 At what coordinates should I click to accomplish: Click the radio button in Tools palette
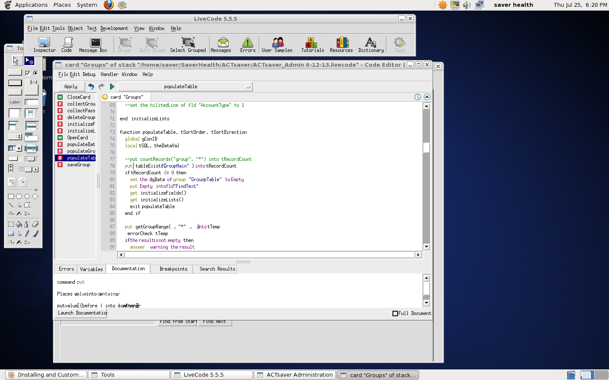pos(36,73)
